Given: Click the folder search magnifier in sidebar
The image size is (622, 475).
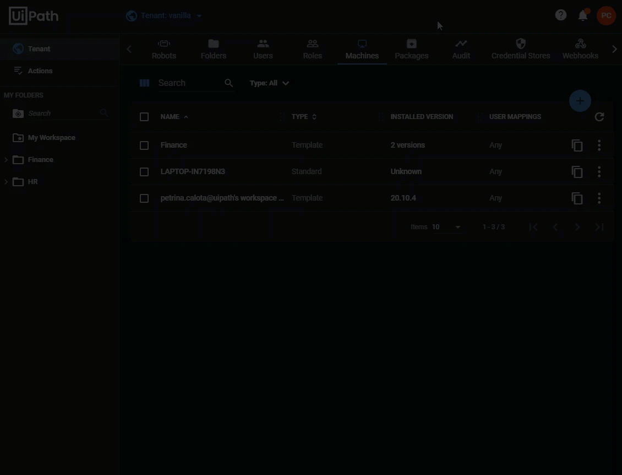Looking at the screenshot, I should tap(104, 113).
